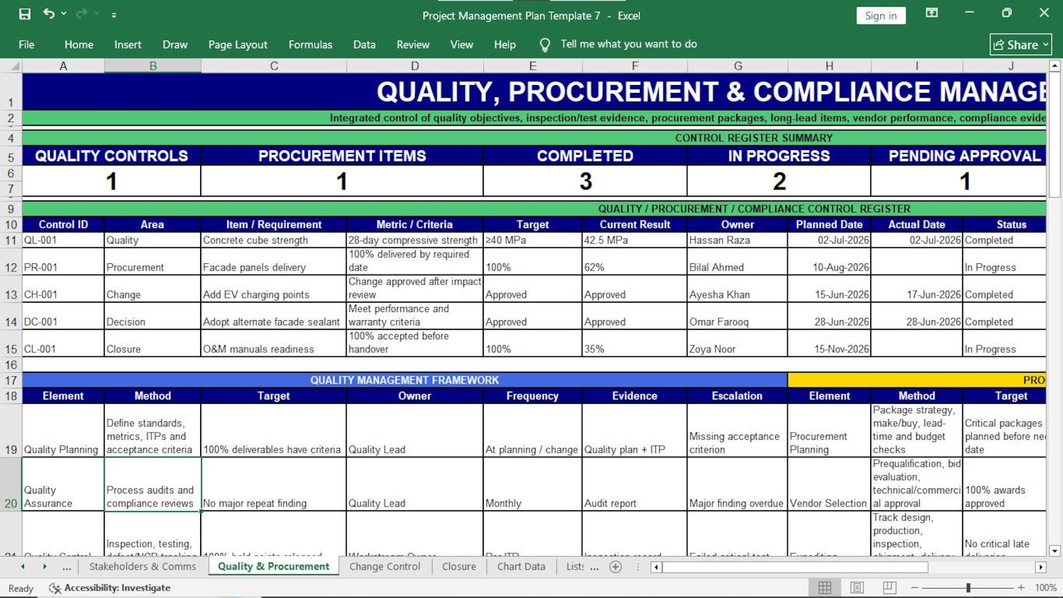Switch to Page Layout view icon
The width and height of the screenshot is (1063, 598).
coord(857,587)
